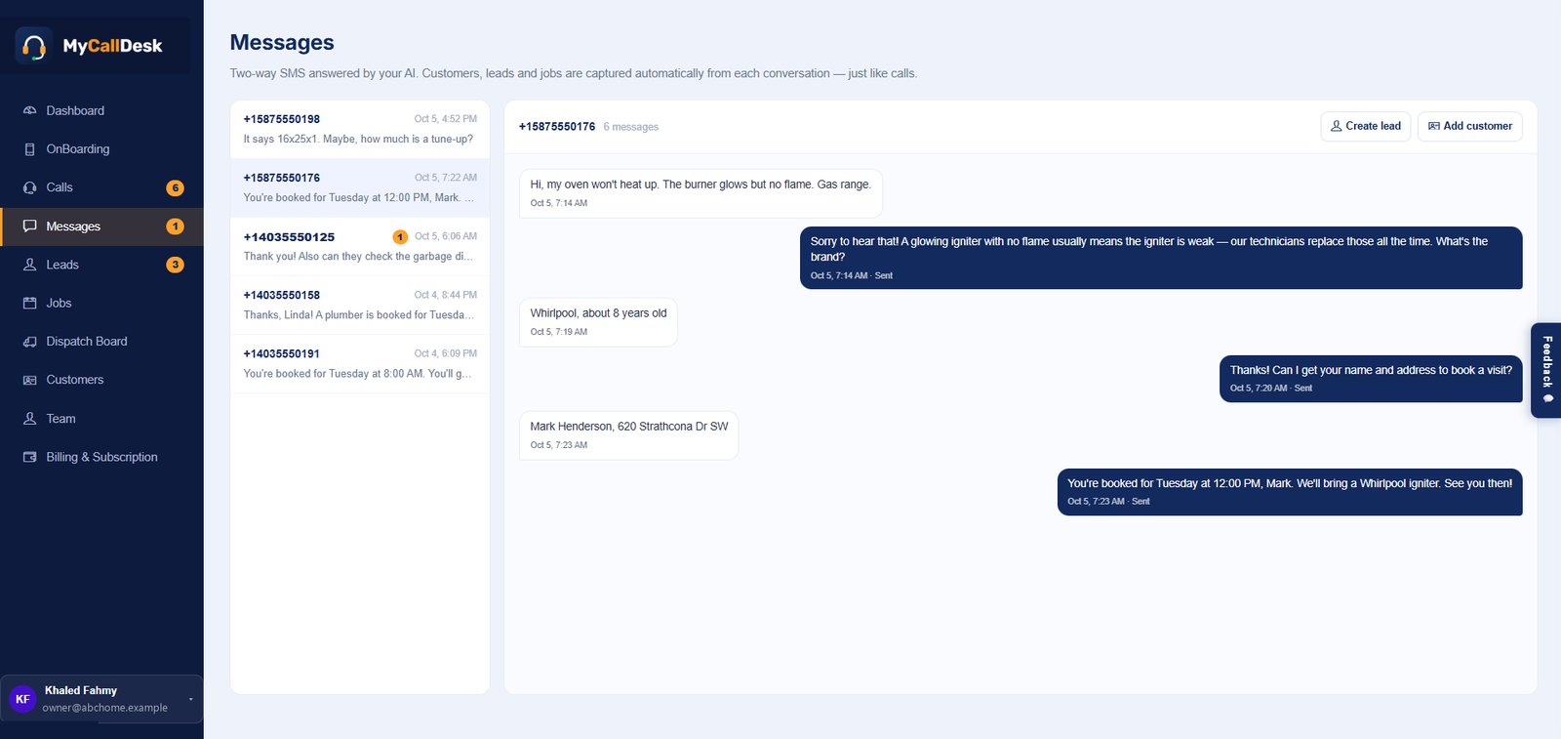
Task: Click the 'Sorry to hear that!' reply bubble
Action: tap(1161, 258)
